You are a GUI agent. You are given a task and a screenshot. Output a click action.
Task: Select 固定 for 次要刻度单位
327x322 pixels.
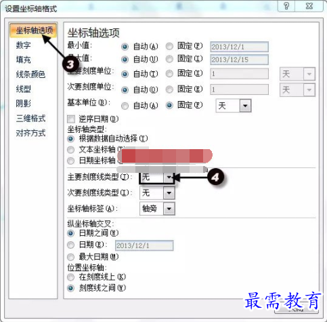(x=169, y=89)
